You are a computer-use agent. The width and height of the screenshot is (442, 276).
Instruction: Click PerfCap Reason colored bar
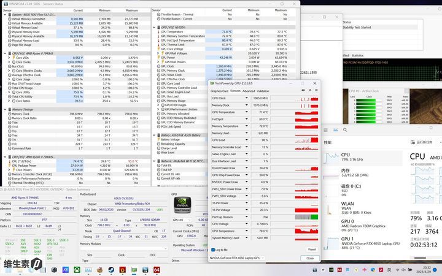306,217
